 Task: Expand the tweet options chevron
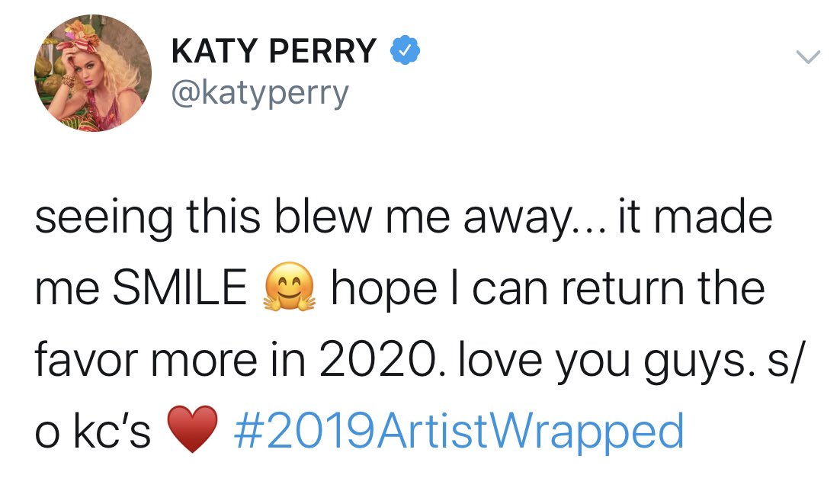pos(808,56)
